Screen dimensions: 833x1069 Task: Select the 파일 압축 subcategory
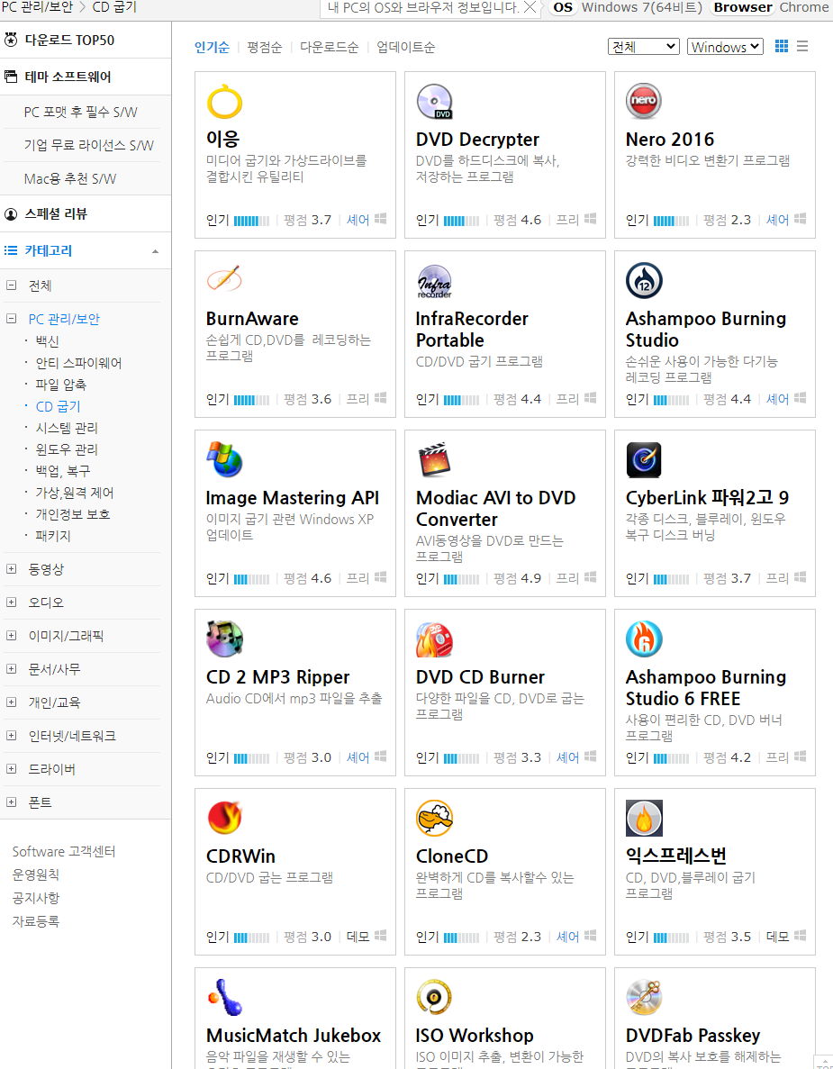tap(60, 385)
